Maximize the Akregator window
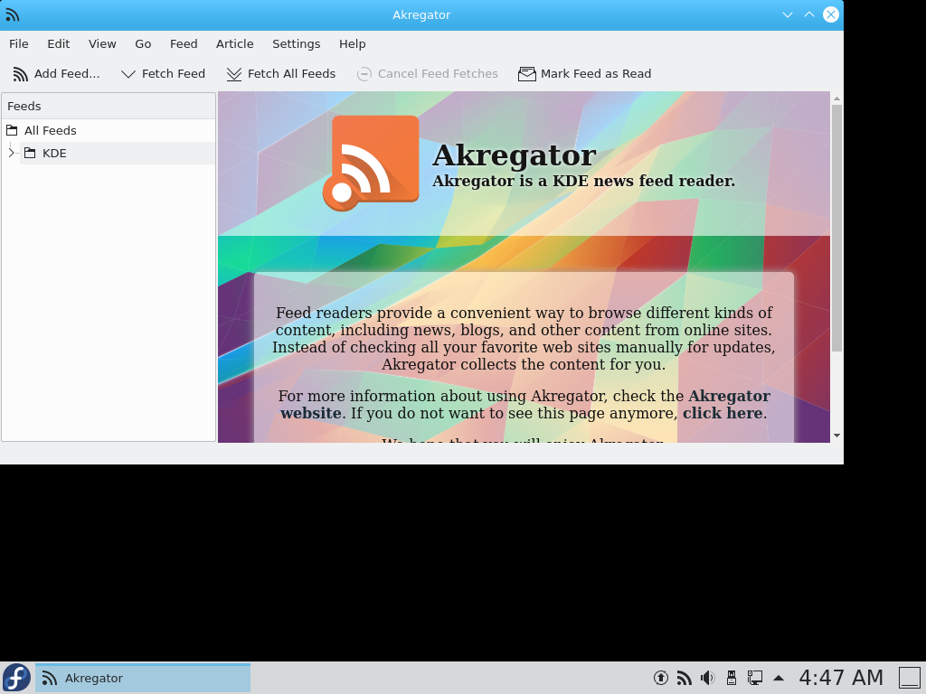 [809, 14]
